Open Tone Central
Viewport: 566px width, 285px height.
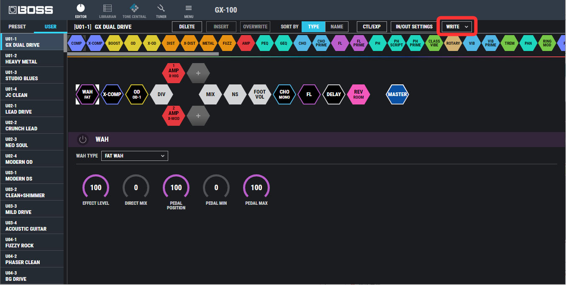pos(134,11)
